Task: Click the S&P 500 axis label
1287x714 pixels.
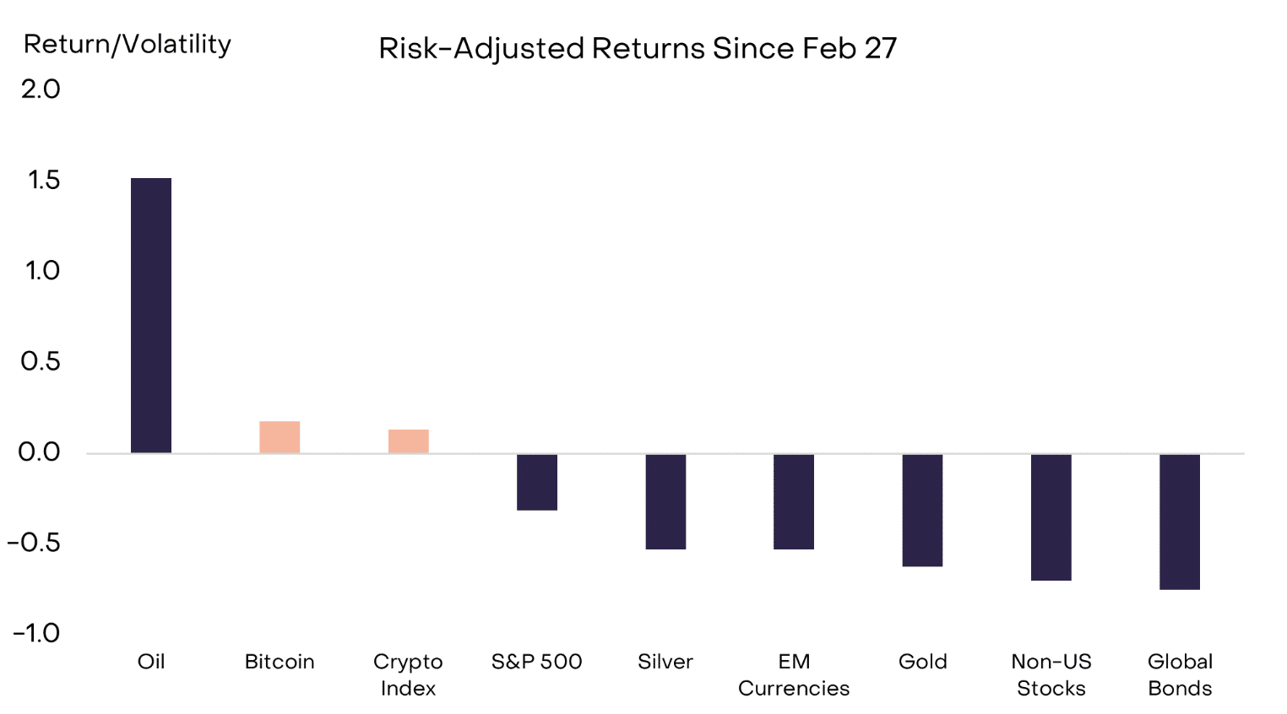Action: coord(537,662)
